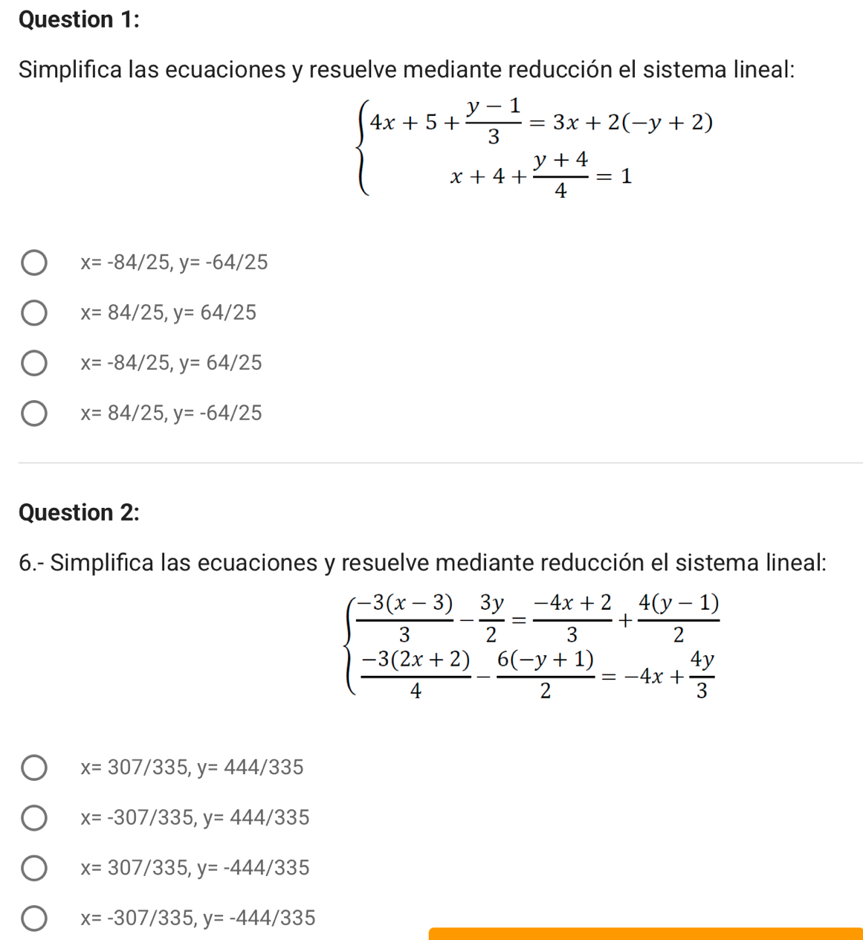The height and width of the screenshot is (940, 863).
Task: Click the prompt text starting with "6.- Simplifica"
Action: pos(422,563)
